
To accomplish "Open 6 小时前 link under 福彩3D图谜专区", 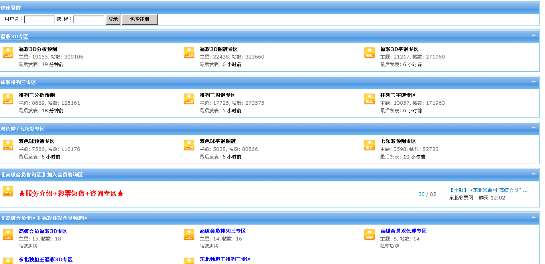I will coord(232,65).
